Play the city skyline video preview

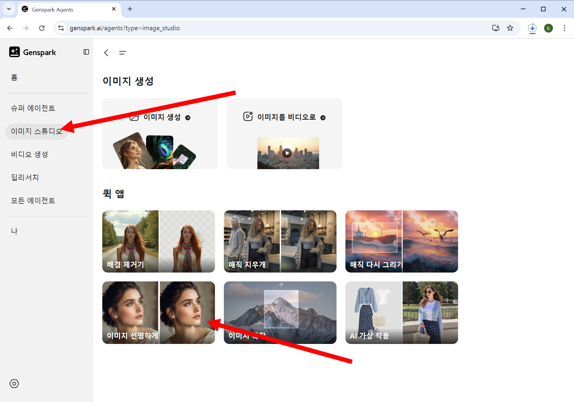coord(287,153)
